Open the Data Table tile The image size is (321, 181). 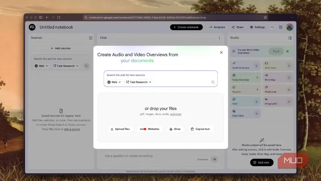[x=246, y=114]
